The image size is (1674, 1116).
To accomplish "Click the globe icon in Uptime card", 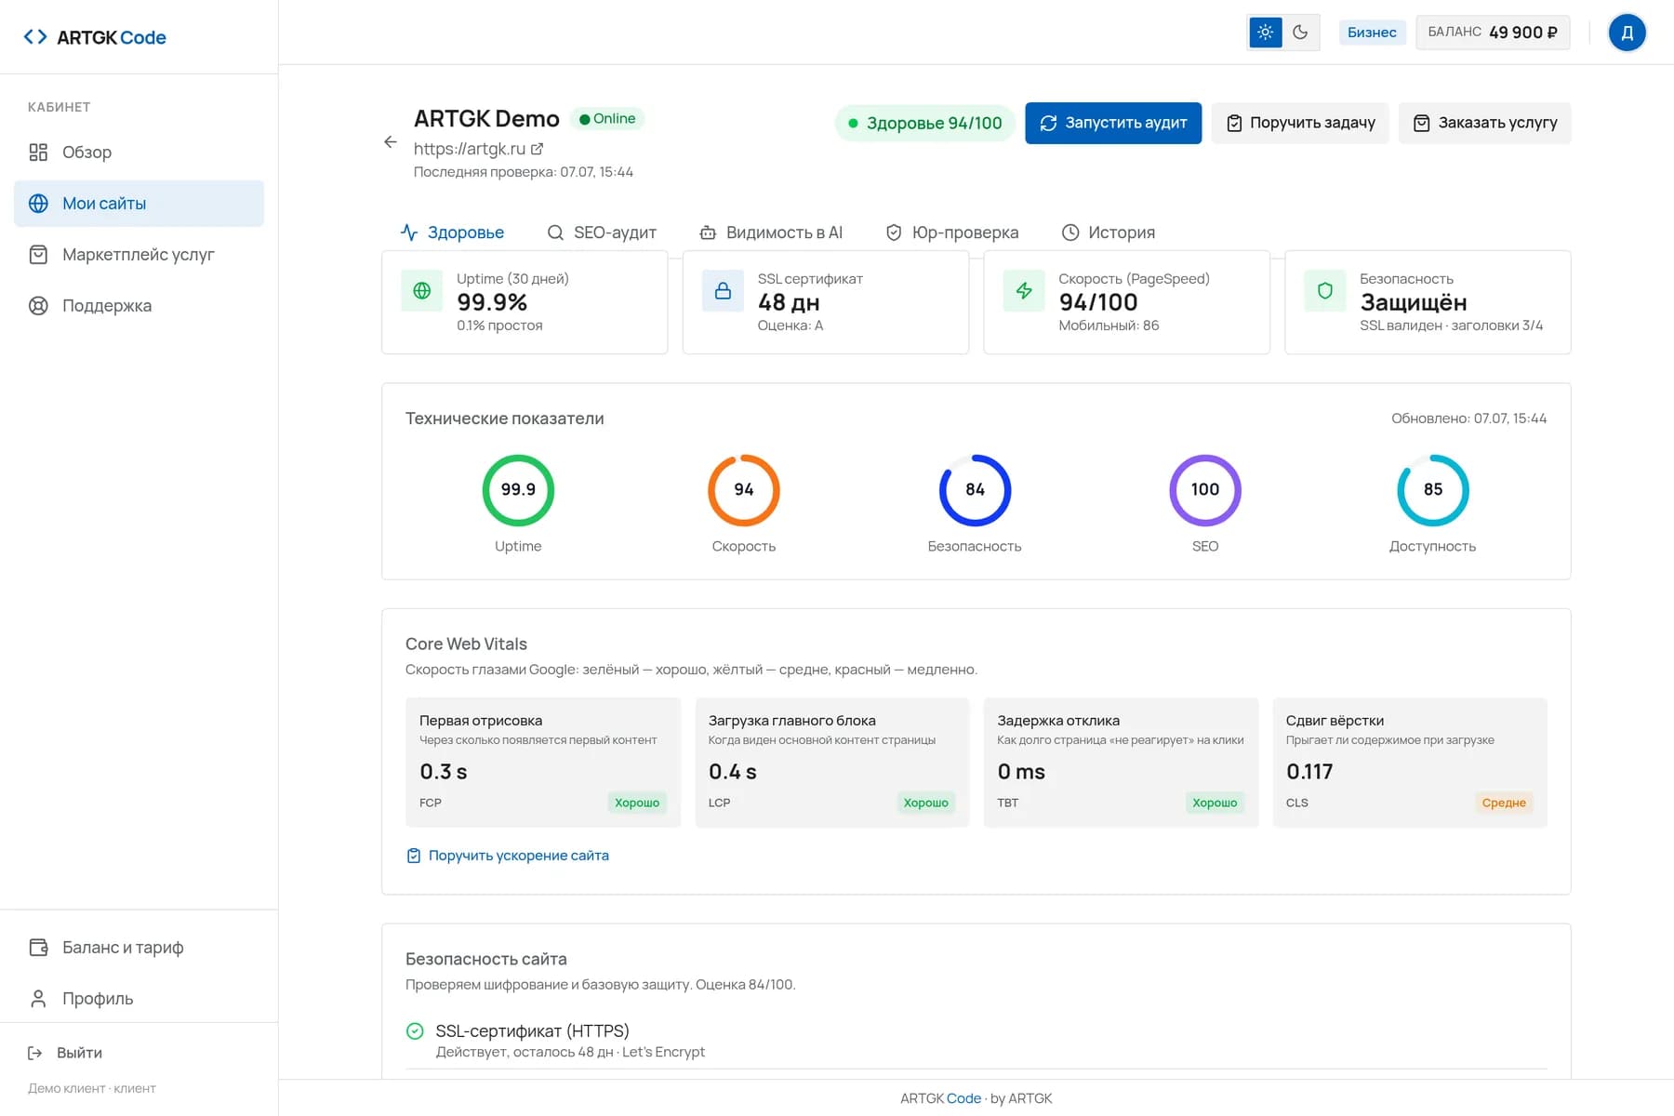I will tap(421, 291).
